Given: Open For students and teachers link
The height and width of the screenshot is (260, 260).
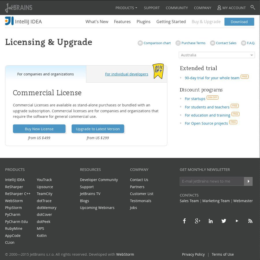Looking at the screenshot, I should pyautogui.click(x=207, y=107).
